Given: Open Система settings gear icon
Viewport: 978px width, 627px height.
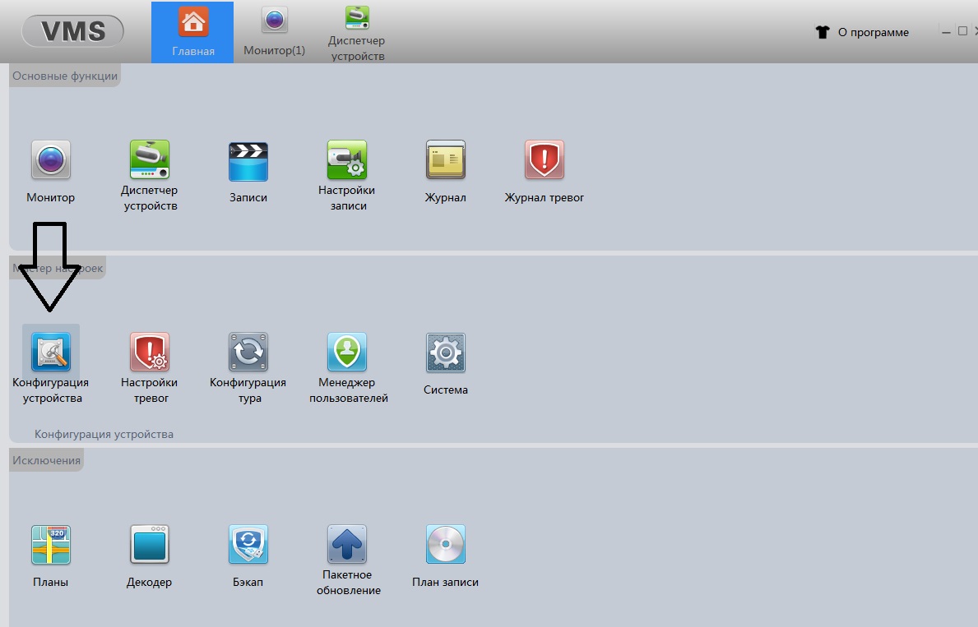Looking at the screenshot, I should [x=445, y=353].
